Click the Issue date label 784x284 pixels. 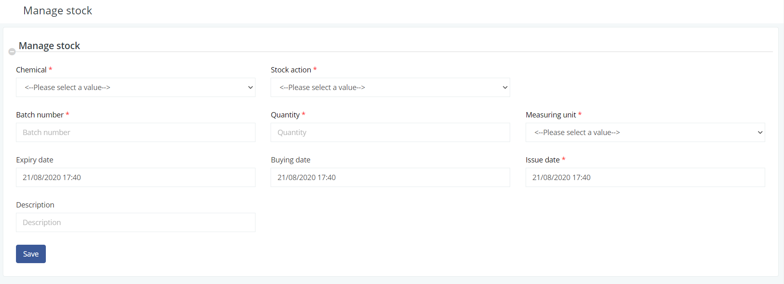[542, 160]
